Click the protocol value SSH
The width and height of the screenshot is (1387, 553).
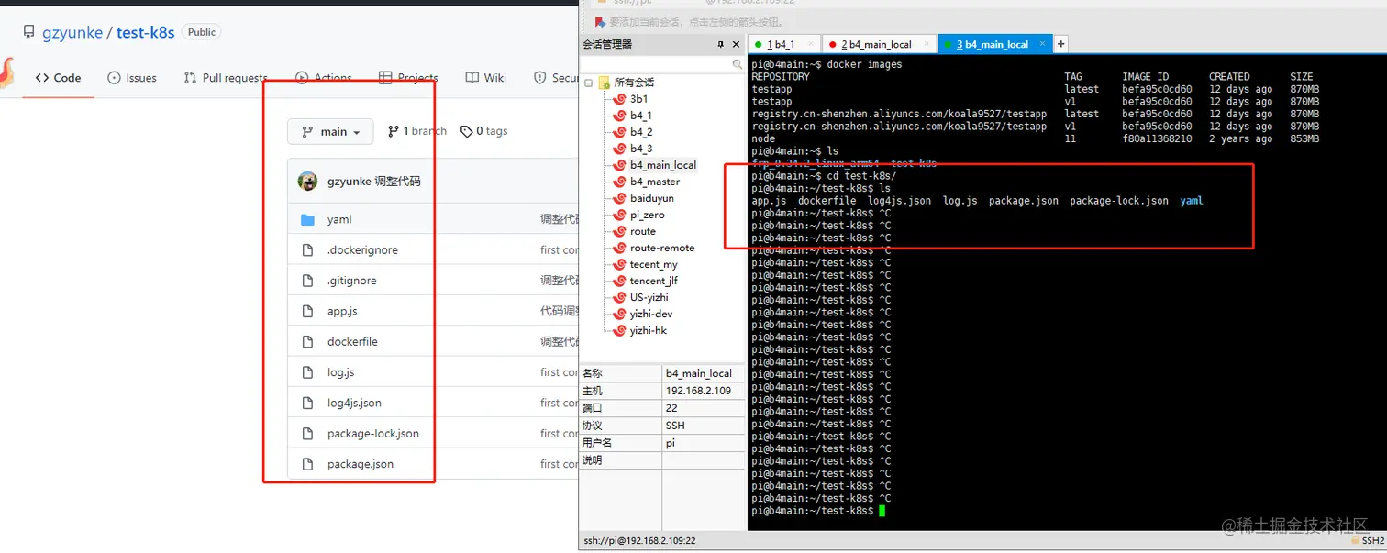675,426
